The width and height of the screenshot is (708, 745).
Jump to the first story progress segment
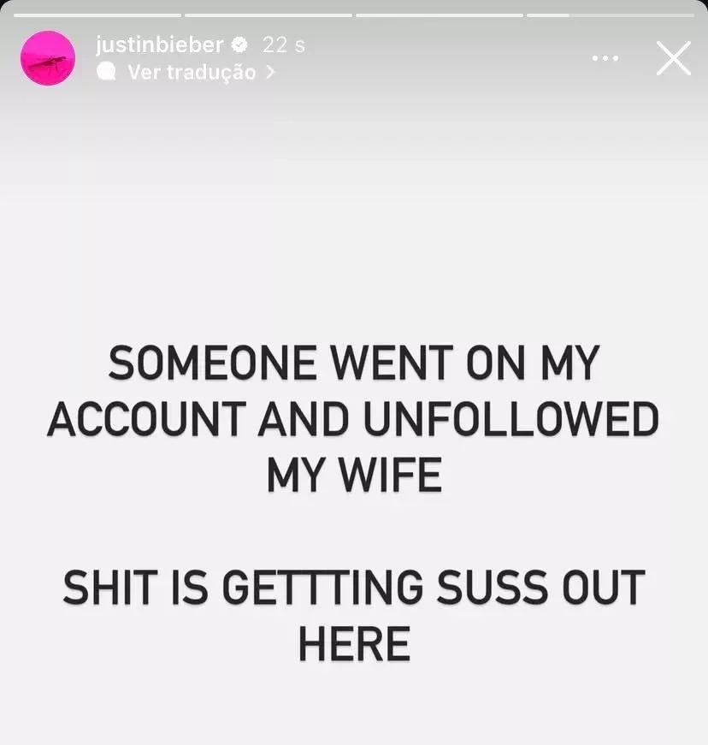click(x=97, y=15)
